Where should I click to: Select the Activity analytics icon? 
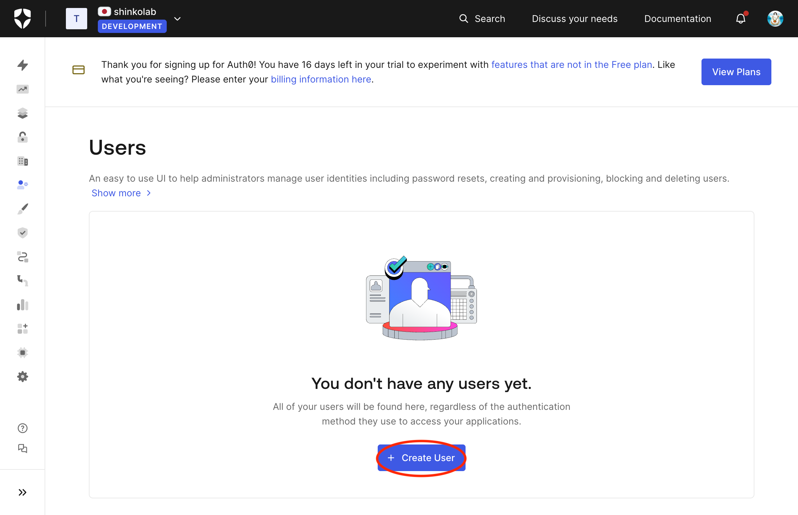(22, 89)
